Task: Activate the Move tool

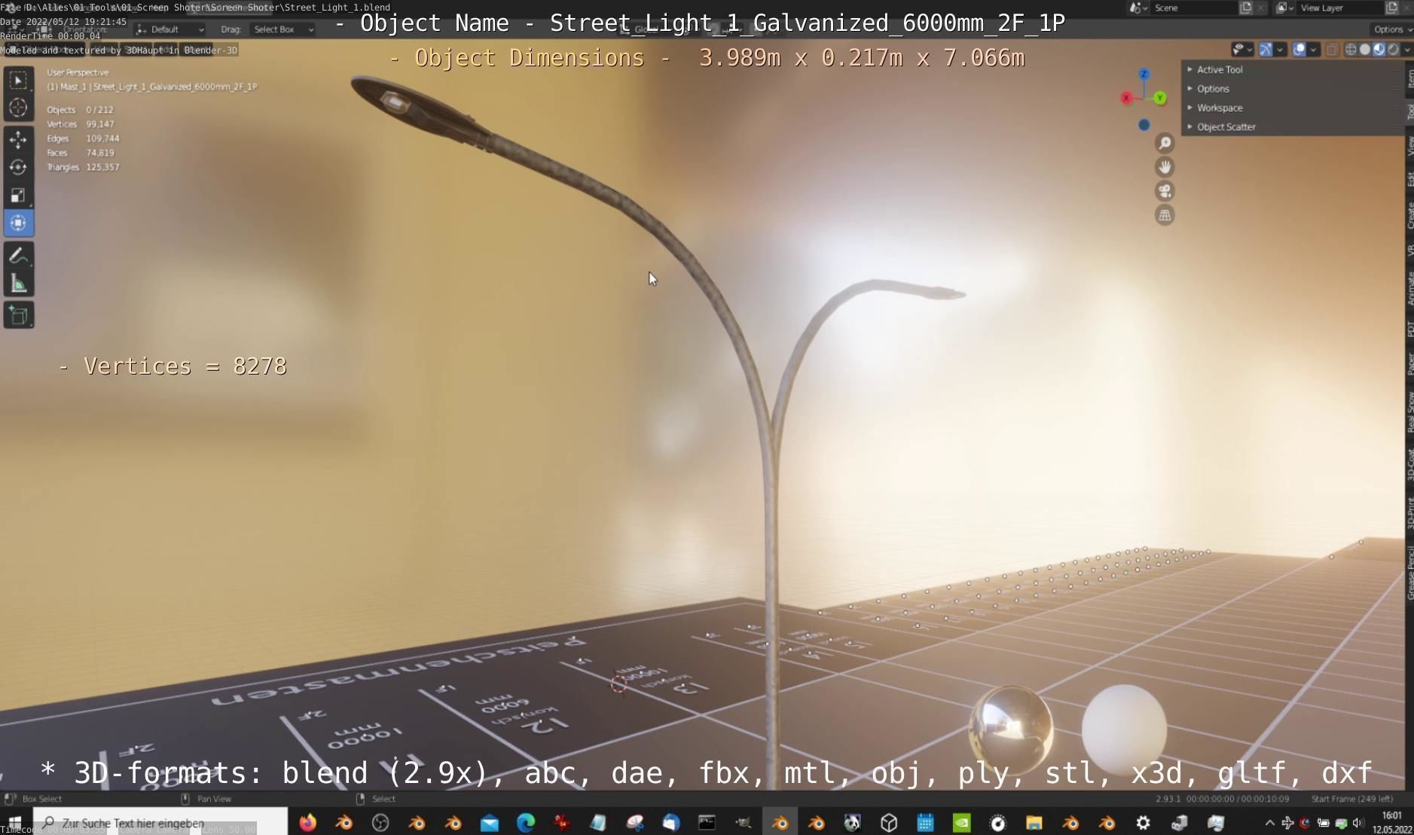Action: pos(19,139)
